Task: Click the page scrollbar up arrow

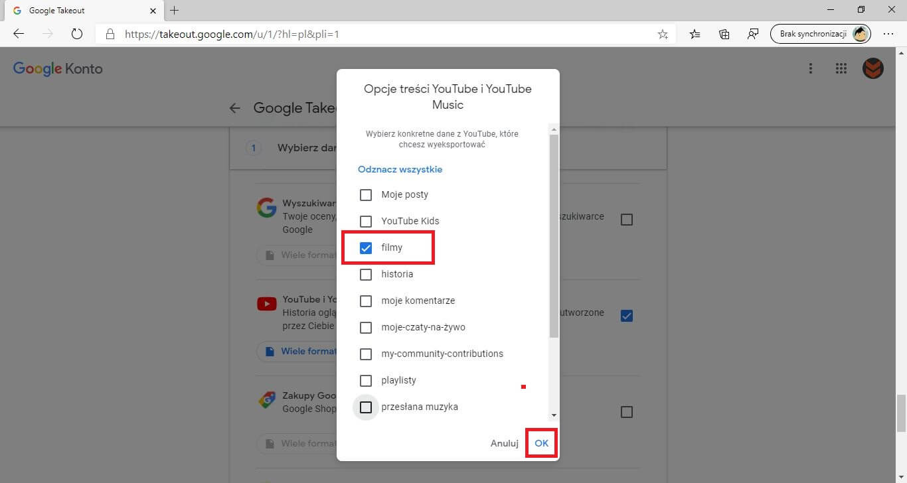Action: click(x=901, y=52)
